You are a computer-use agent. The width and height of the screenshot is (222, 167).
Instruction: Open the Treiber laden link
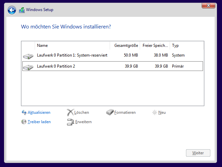[x=39, y=122]
